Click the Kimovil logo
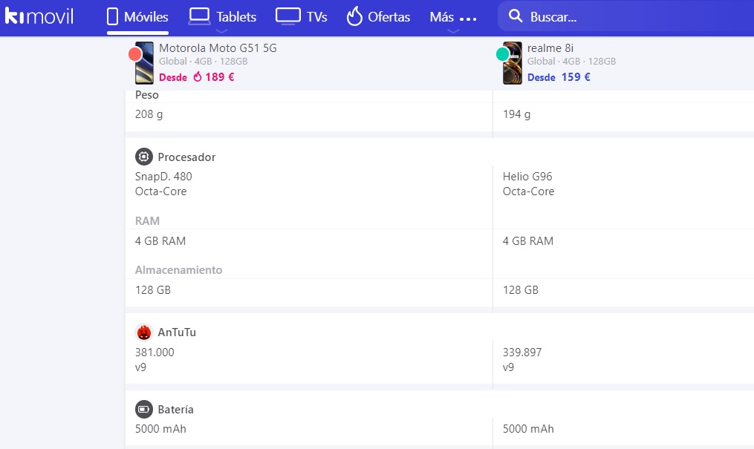Viewport: 754px width, 449px height. pos(39,16)
